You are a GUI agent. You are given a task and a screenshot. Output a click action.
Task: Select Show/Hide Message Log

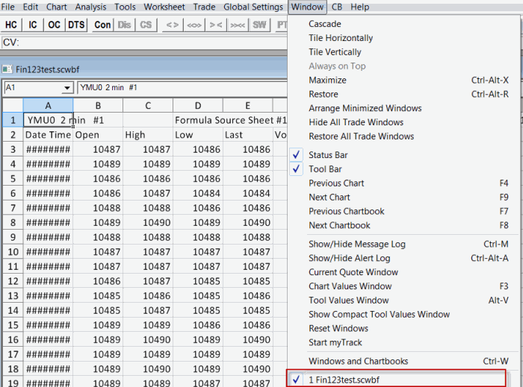click(356, 244)
